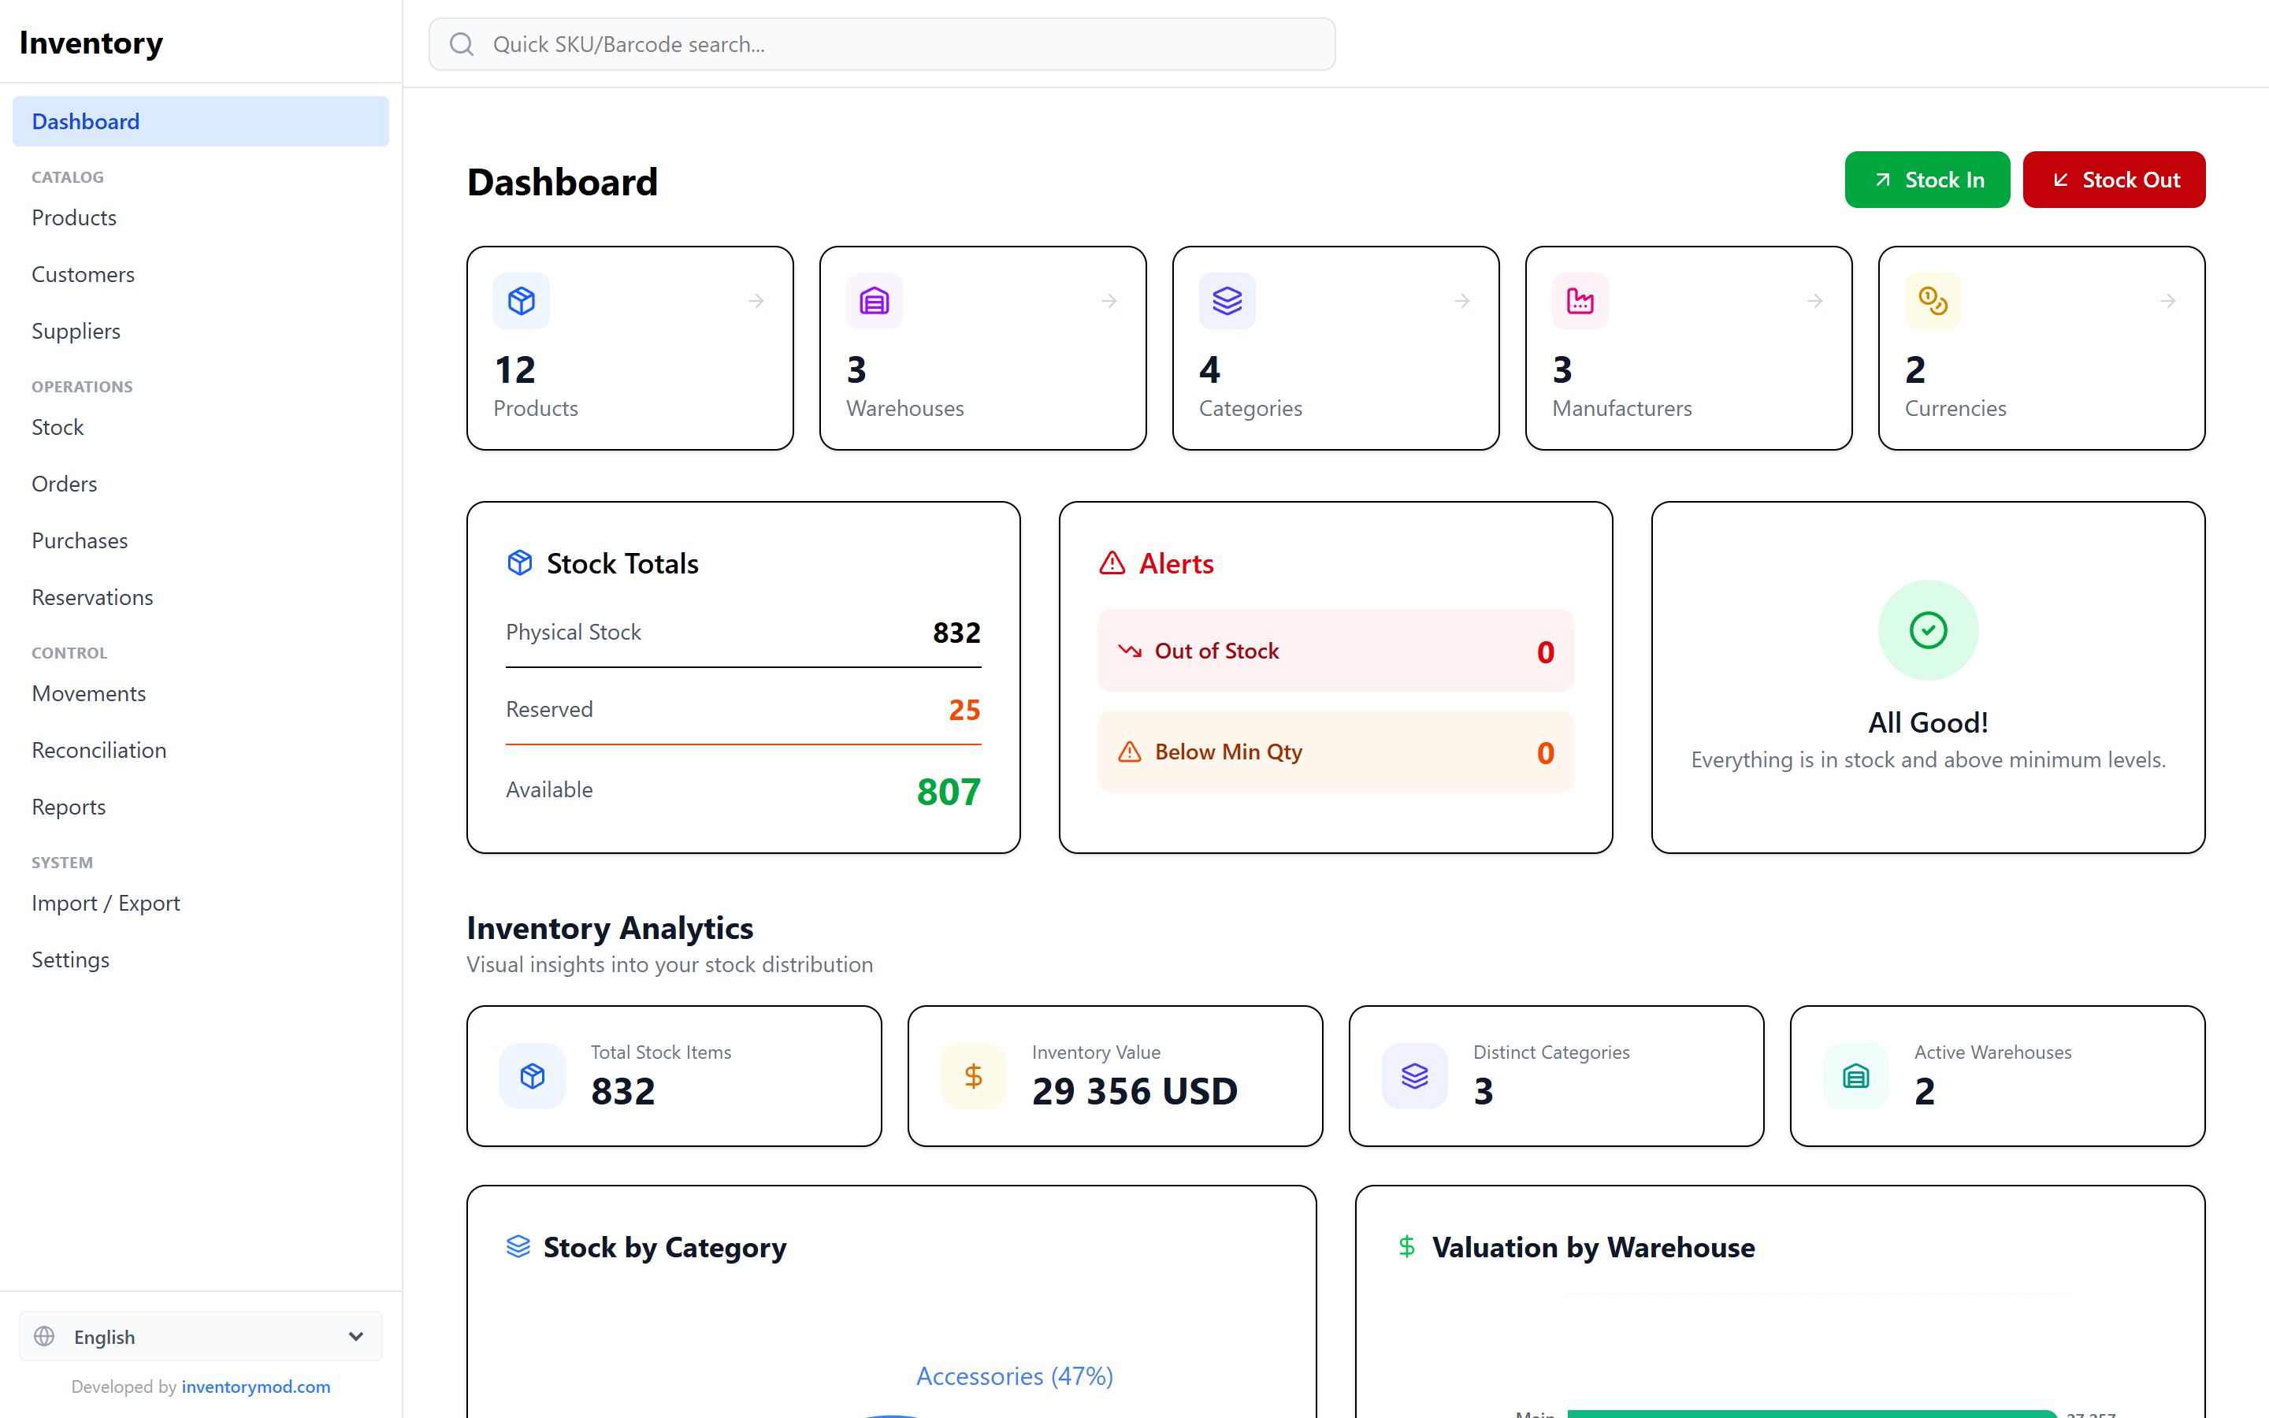The height and width of the screenshot is (1418, 2269).
Task: Click the Out of Stock trend-down icon
Action: [x=1130, y=651]
